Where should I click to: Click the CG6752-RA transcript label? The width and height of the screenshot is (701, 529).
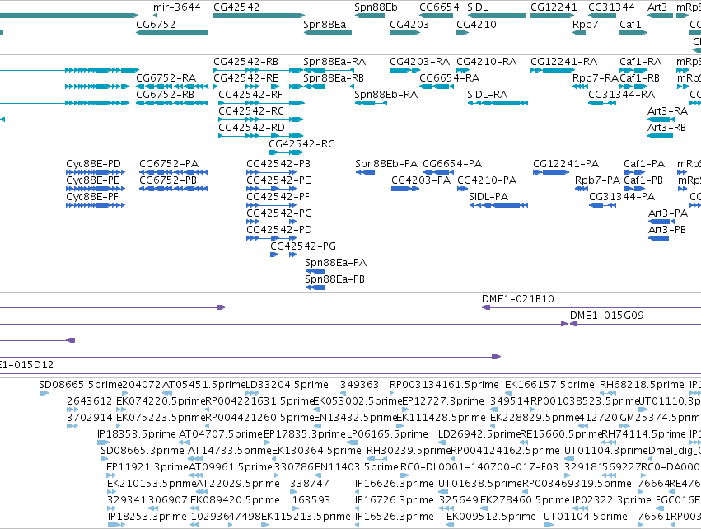click(x=166, y=77)
